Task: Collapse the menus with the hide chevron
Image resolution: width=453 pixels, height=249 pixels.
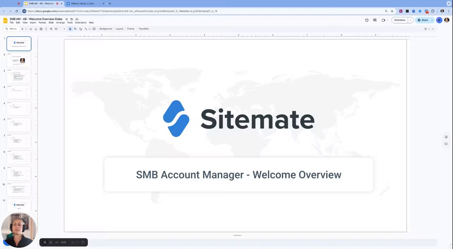Action: [432, 29]
